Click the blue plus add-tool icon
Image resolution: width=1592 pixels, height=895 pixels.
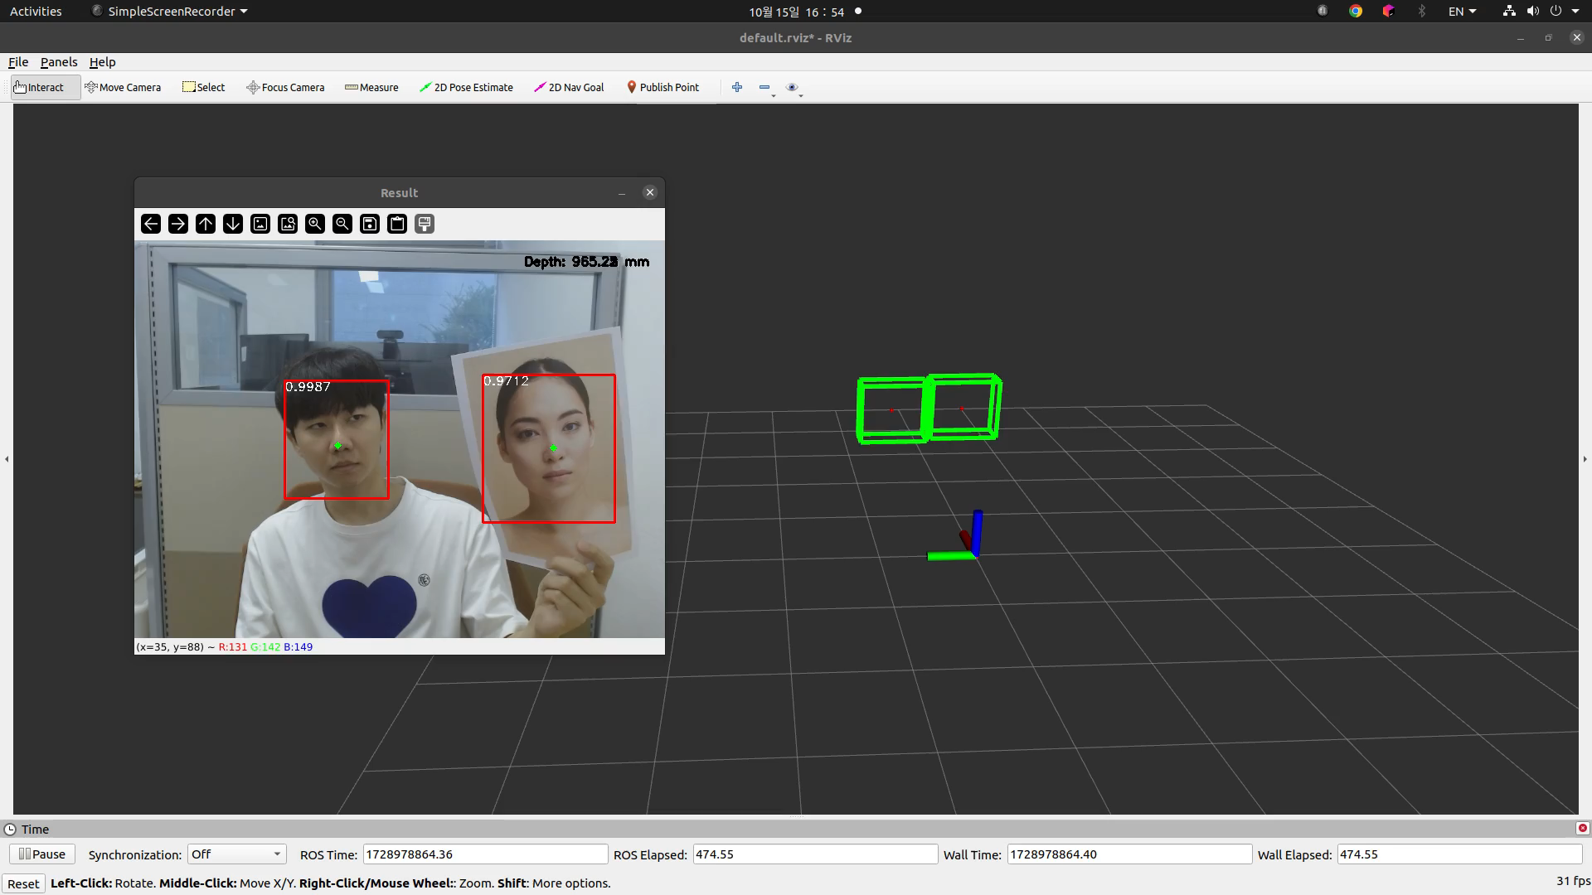(x=737, y=87)
